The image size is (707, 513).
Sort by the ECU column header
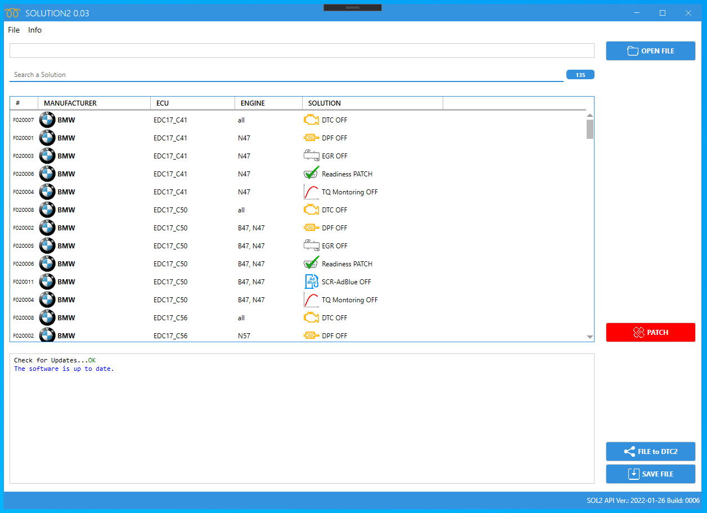click(x=192, y=103)
